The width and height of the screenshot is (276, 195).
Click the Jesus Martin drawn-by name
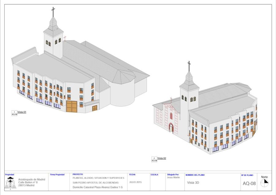tap(173, 178)
